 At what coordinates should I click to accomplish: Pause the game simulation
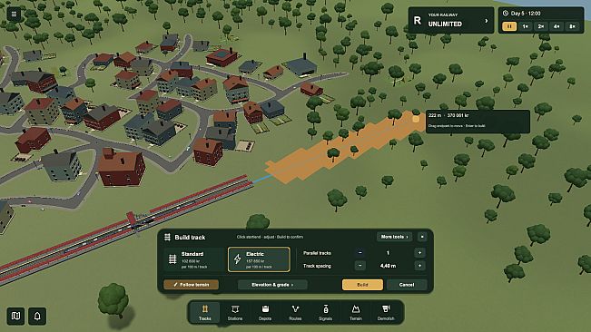pos(509,26)
